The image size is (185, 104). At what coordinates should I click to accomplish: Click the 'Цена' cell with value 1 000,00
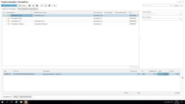click(163, 74)
